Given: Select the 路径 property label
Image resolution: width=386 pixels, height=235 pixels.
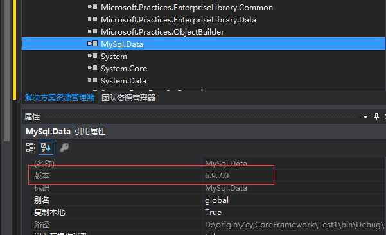Looking at the screenshot, I should pos(42,225).
